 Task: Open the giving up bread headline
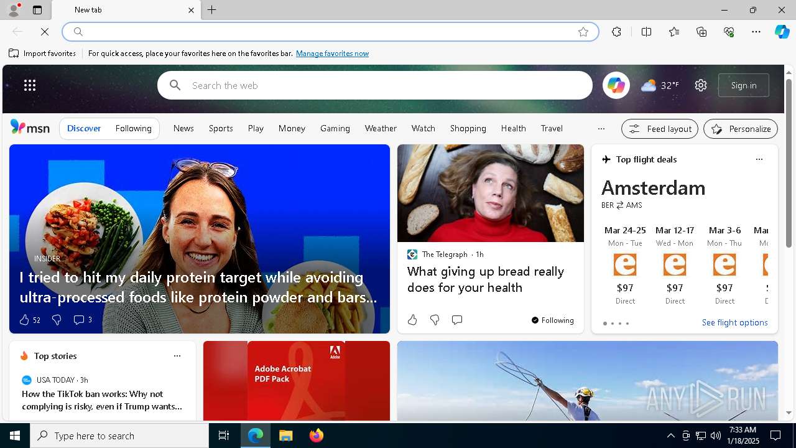point(486,279)
